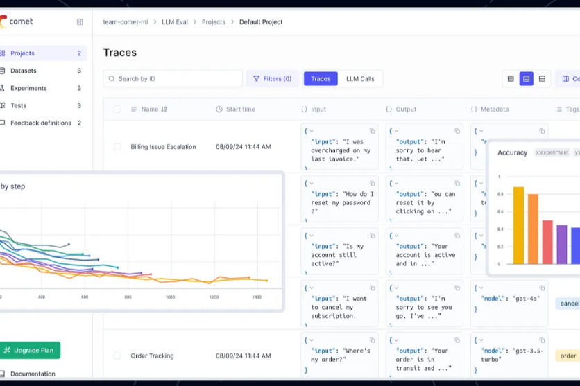Copy Billing Issue Escalation row metadata JSON
This screenshot has height=386, width=580.
coord(542,131)
